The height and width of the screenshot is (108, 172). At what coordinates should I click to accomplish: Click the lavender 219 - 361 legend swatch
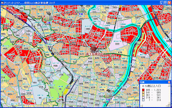click(x=143, y=97)
